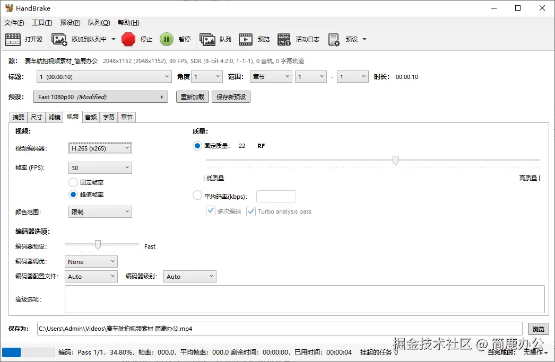Toggle the 多次编码 checkbox
This screenshot has height=362, width=555.
click(x=211, y=211)
